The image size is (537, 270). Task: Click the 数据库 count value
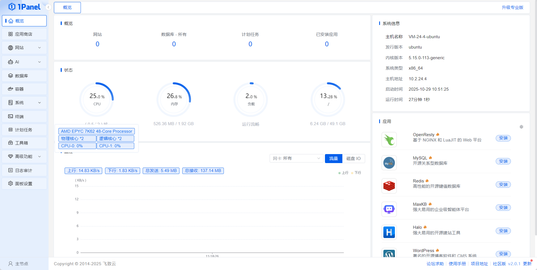pyautogui.click(x=174, y=44)
